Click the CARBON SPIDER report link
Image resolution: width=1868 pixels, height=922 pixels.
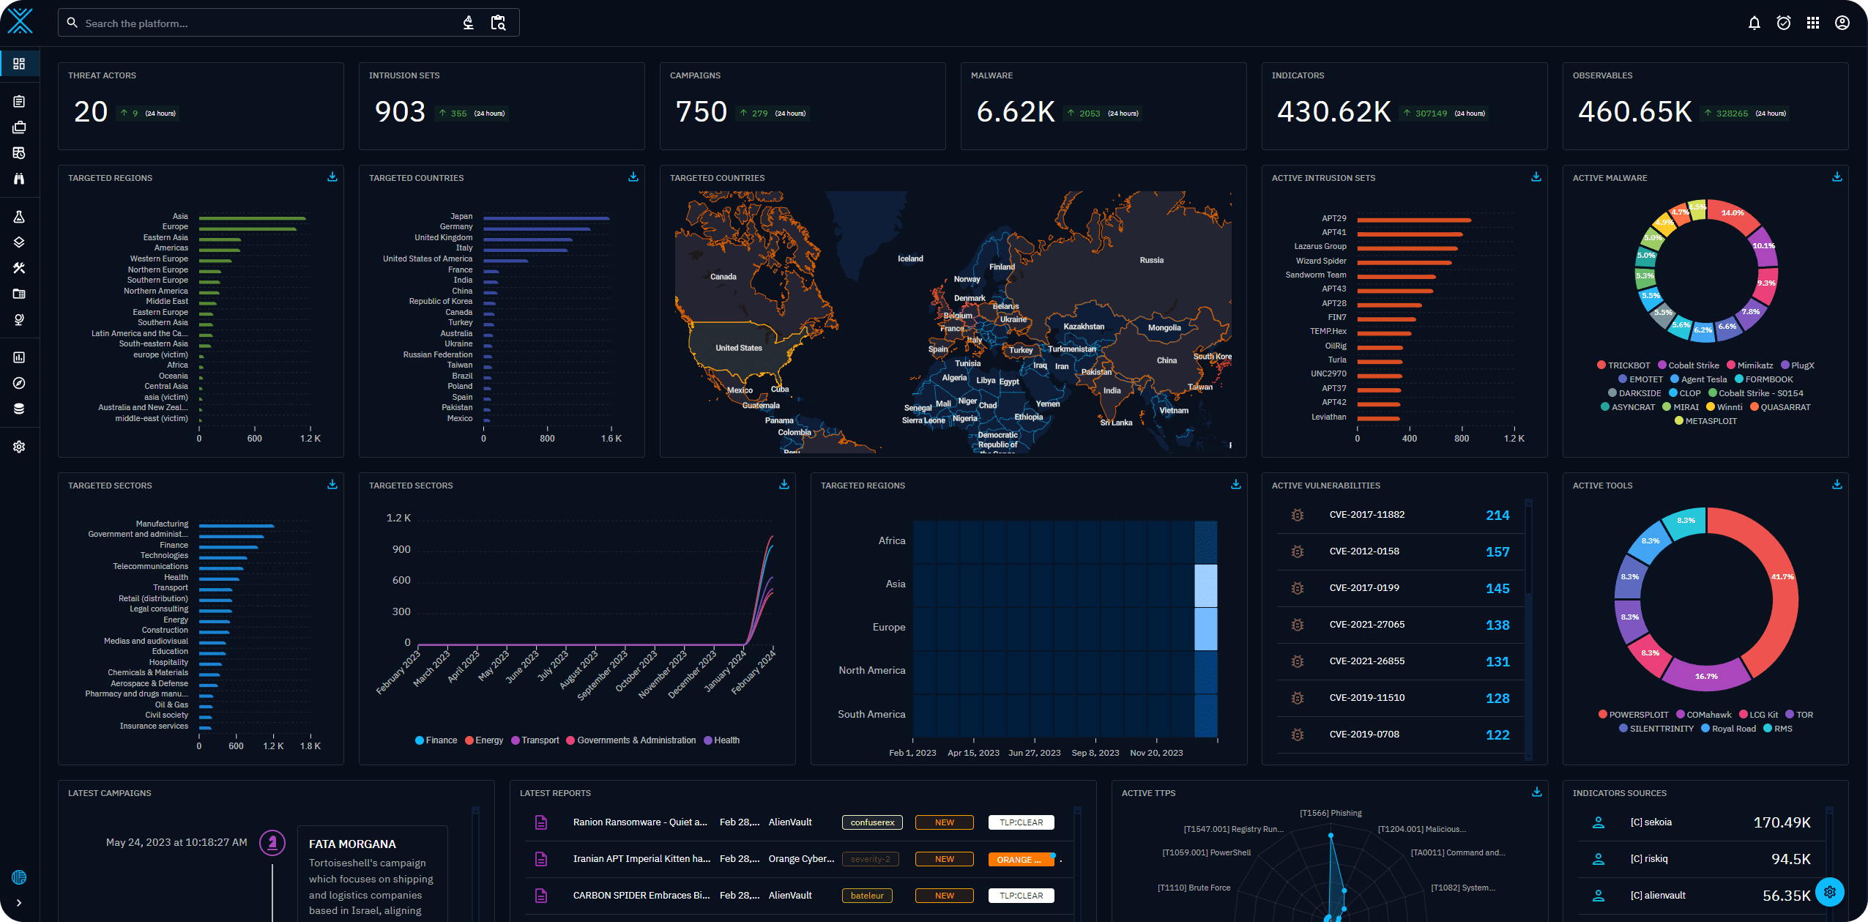tap(640, 896)
